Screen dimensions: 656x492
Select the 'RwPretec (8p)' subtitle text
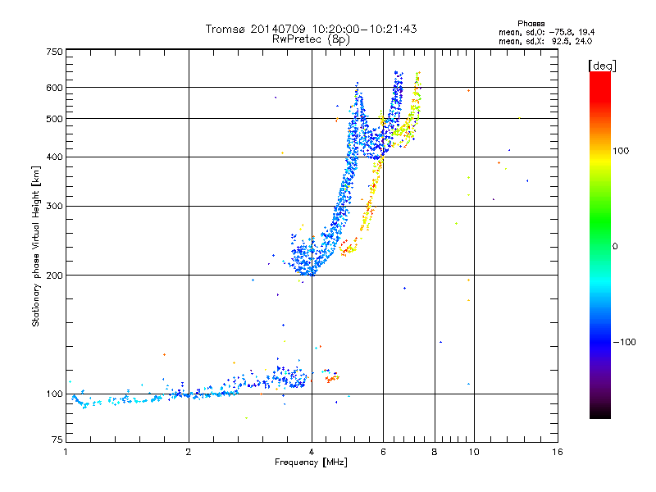tap(311, 39)
